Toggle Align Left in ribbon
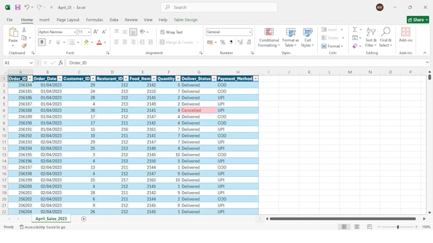Screen dimensions: 433x243 (x=117, y=42)
